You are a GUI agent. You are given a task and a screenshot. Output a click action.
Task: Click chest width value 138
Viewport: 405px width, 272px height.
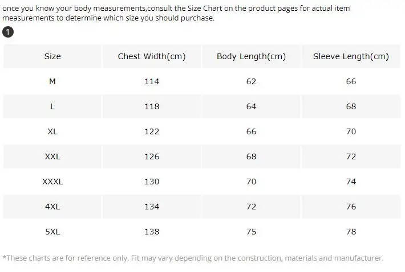click(152, 232)
